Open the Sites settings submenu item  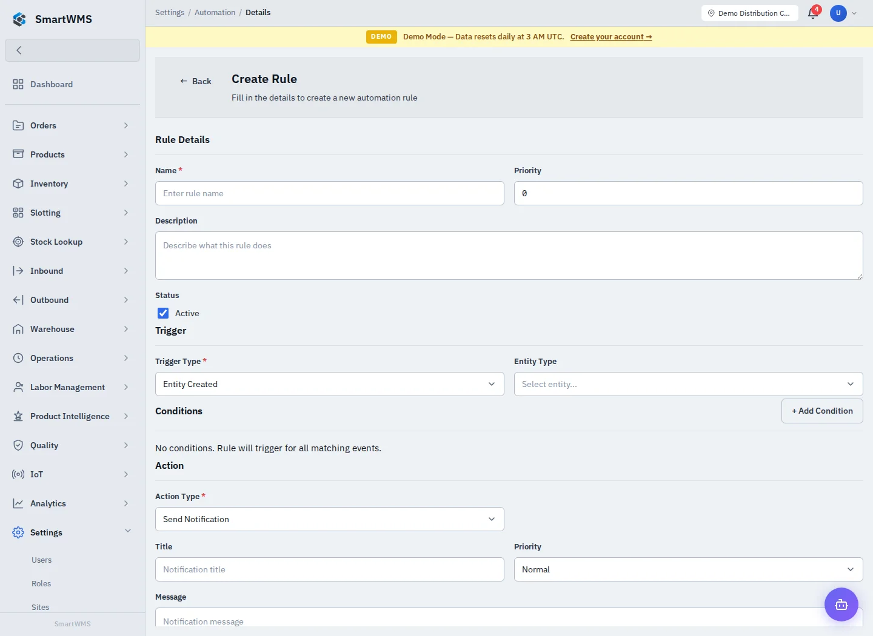(x=41, y=607)
